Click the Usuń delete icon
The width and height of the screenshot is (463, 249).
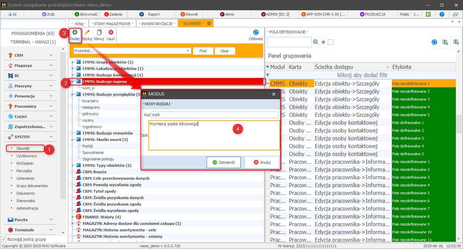(x=111, y=33)
